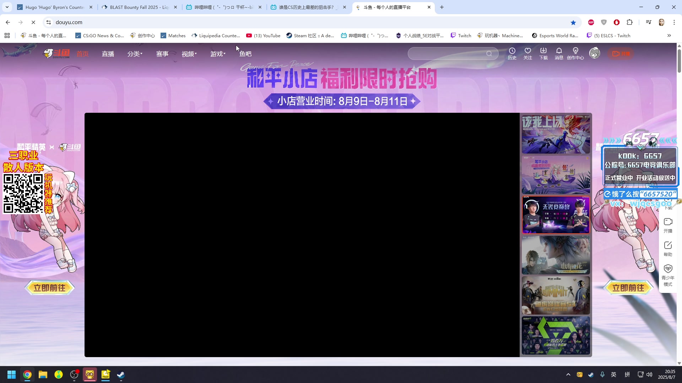Open the Chrome profile avatar
Image resolution: width=682 pixels, height=383 pixels.
(x=661, y=22)
